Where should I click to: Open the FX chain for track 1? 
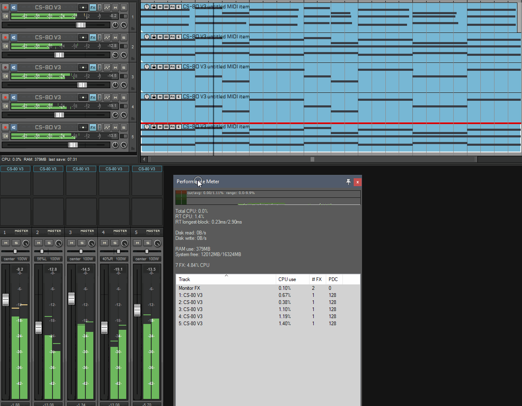pyautogui.click(x=92, y=7)
